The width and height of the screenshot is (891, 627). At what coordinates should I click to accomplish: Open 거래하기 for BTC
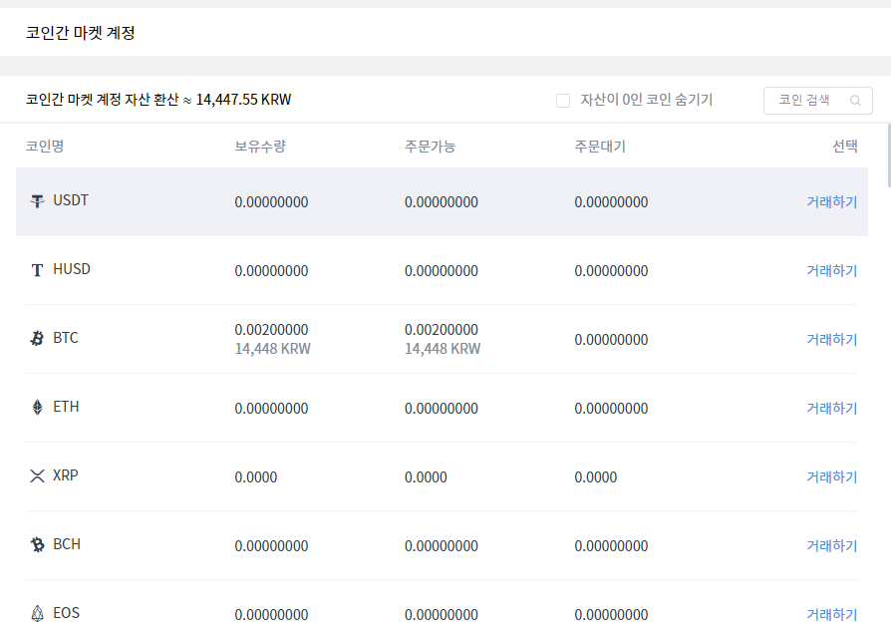(832, 339)
